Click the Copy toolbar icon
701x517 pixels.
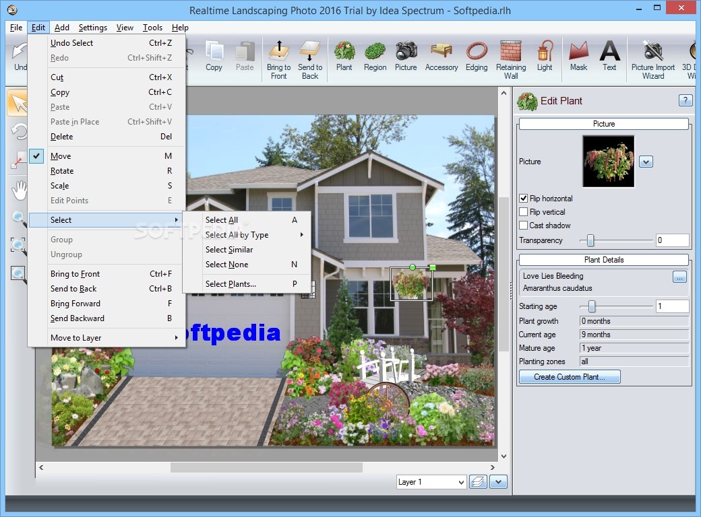214,57
